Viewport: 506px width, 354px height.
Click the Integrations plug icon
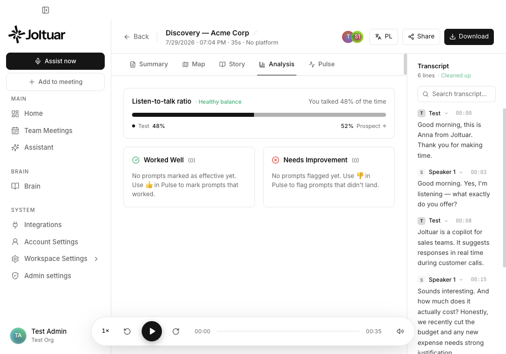tap(15, 225)
